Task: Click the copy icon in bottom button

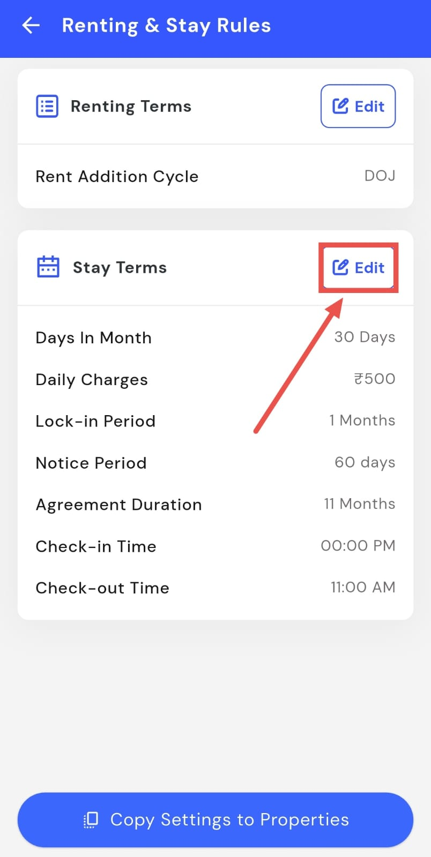Action: point(91,820)
